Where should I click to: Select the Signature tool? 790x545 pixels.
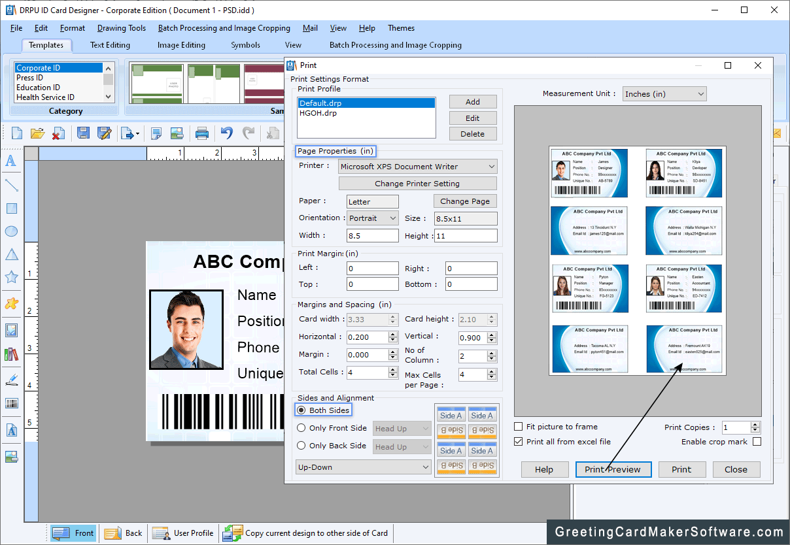11,379
